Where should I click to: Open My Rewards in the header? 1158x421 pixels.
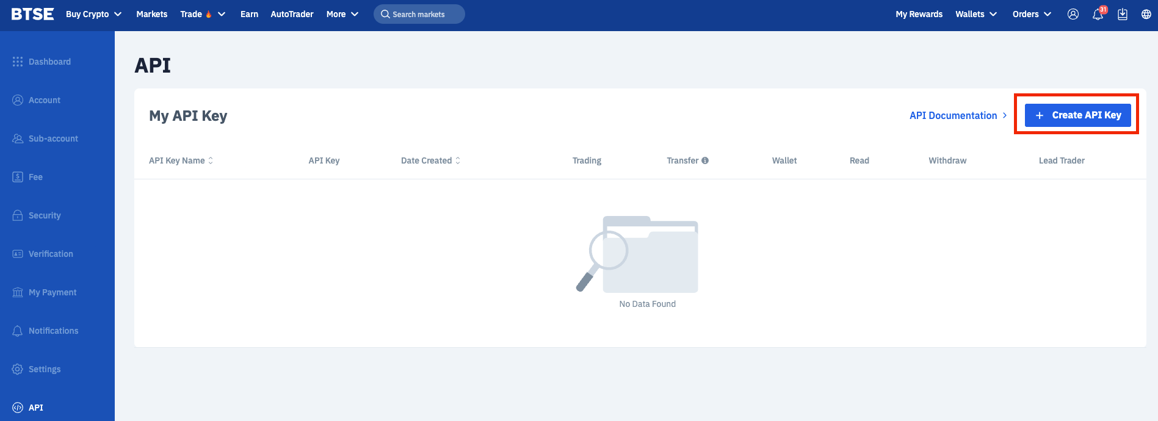click(919, 14)
